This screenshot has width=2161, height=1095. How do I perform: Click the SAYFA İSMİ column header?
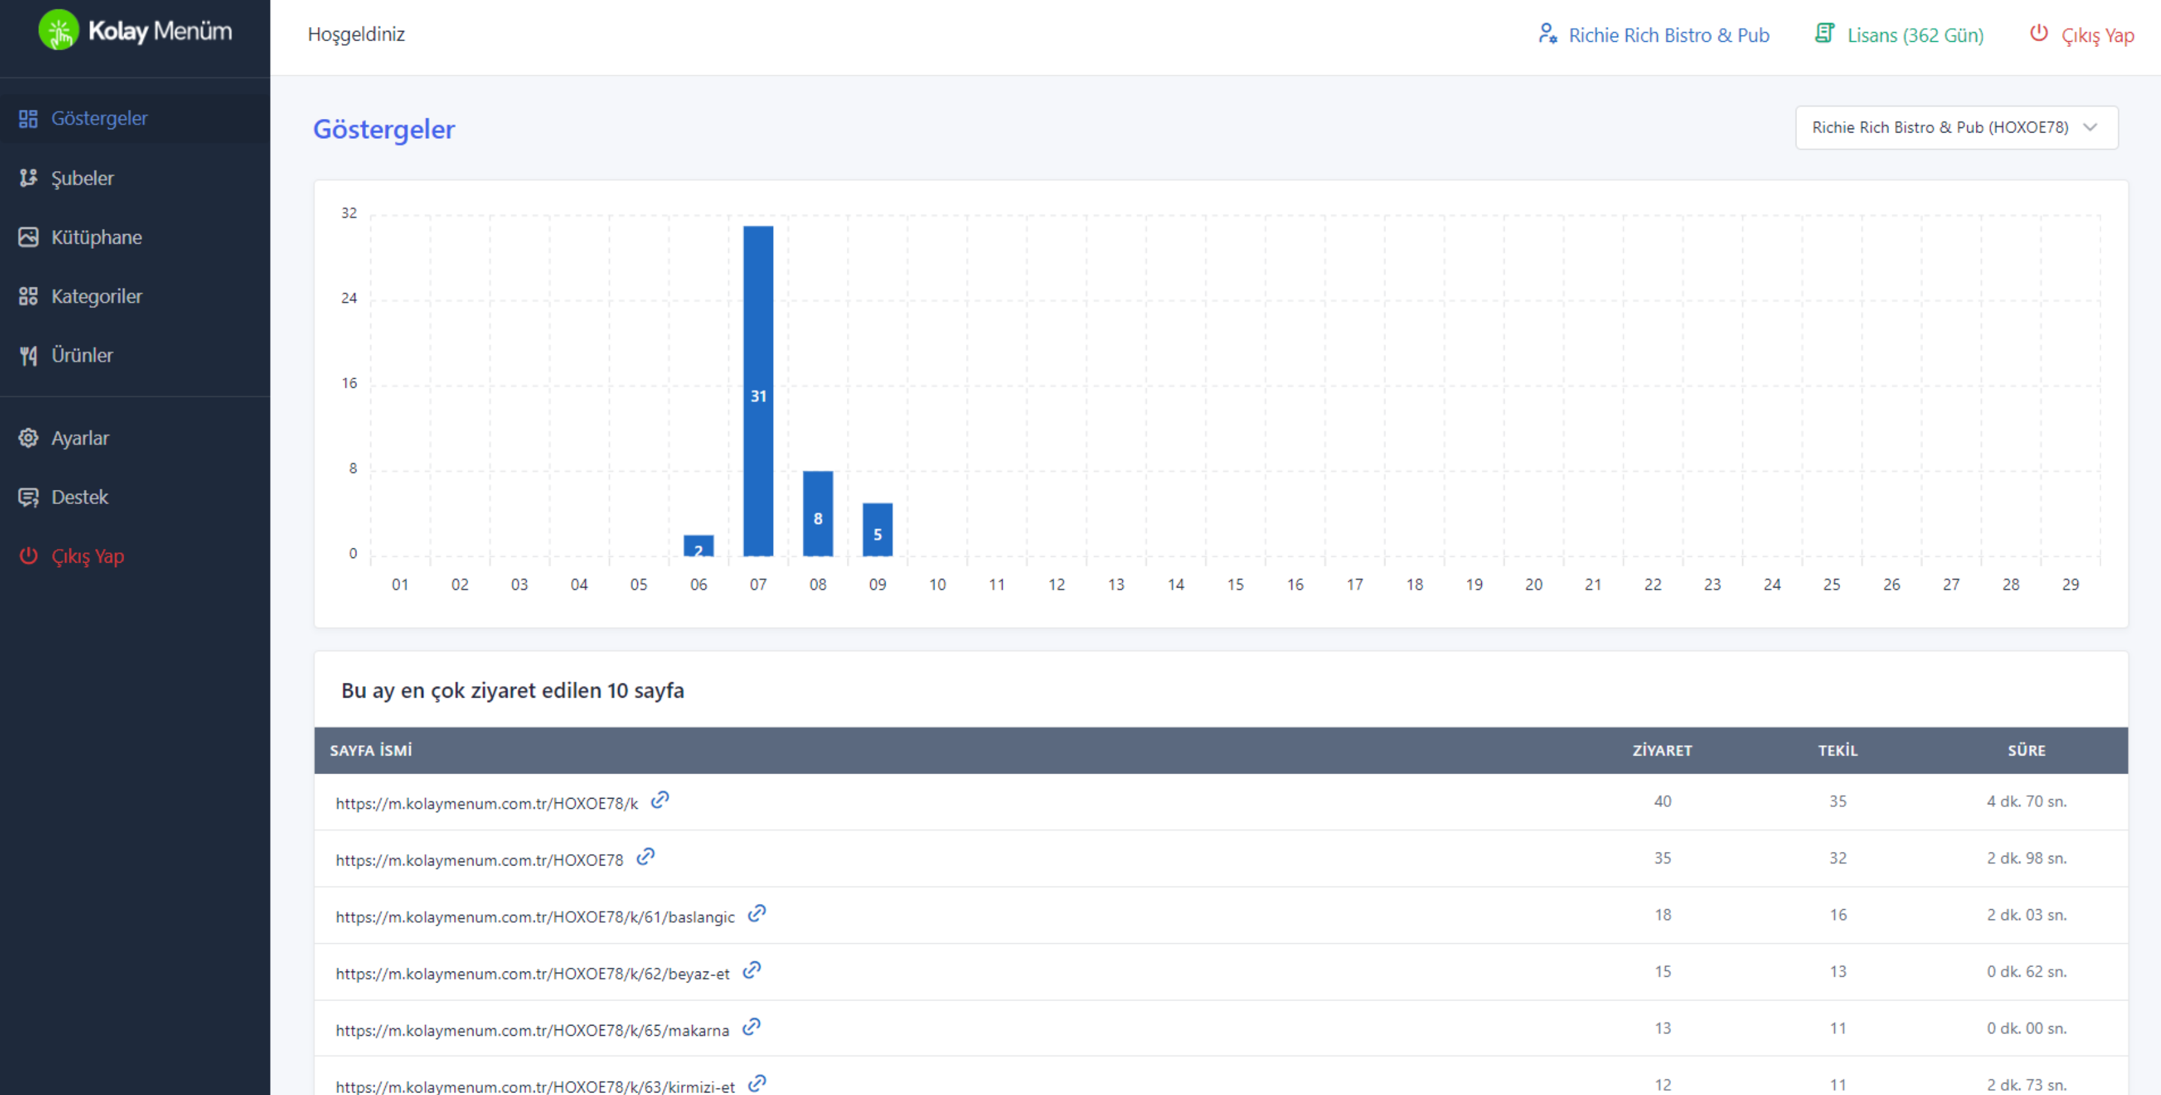(x=371, y=750)
